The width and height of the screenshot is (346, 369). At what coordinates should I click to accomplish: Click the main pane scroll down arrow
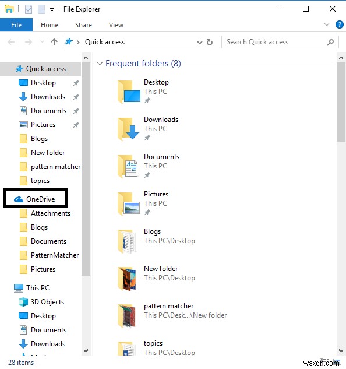click(341, 351)
